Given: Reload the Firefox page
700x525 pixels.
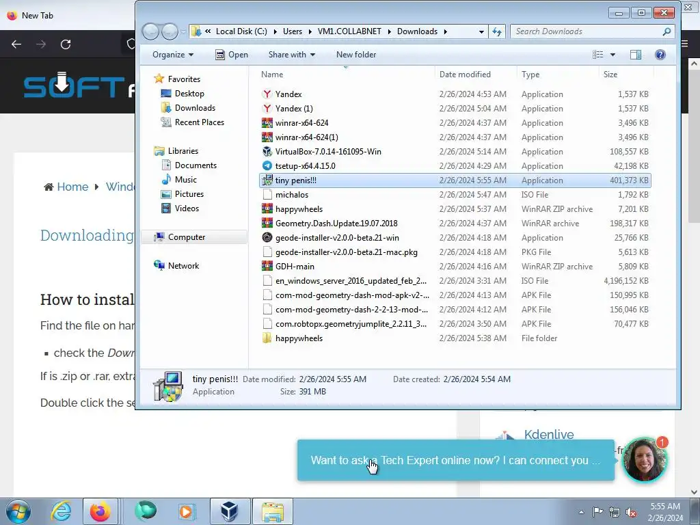Looking at the screenshot, I should (x=66, y=44).
